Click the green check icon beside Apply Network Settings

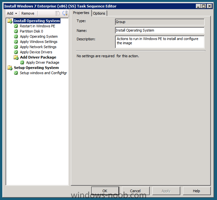tap(16, 47)
